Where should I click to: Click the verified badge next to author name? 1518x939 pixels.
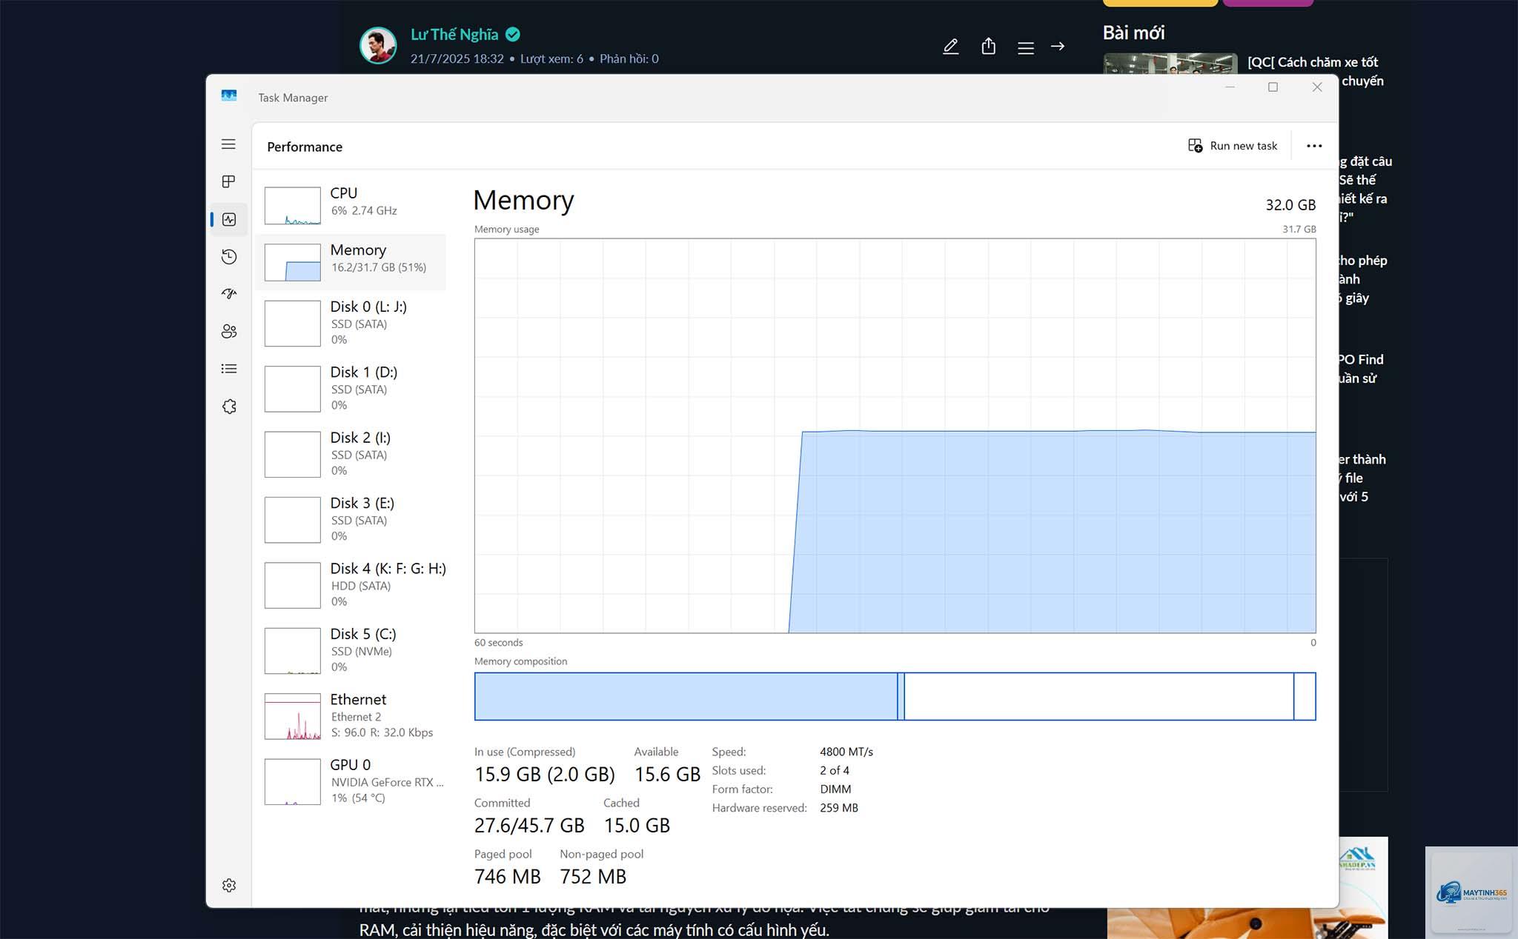(x=513, y=34)
